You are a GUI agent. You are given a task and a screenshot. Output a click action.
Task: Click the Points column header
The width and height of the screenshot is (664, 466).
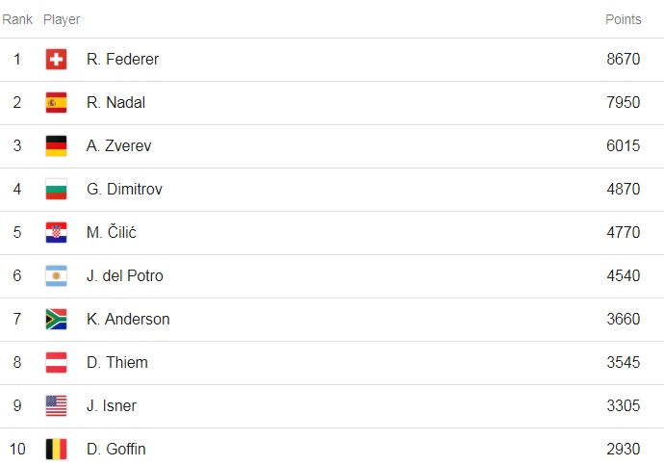[623, 19]
